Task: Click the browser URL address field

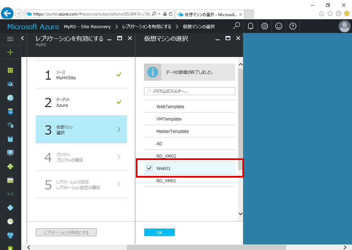Action: tap(91, 14)
